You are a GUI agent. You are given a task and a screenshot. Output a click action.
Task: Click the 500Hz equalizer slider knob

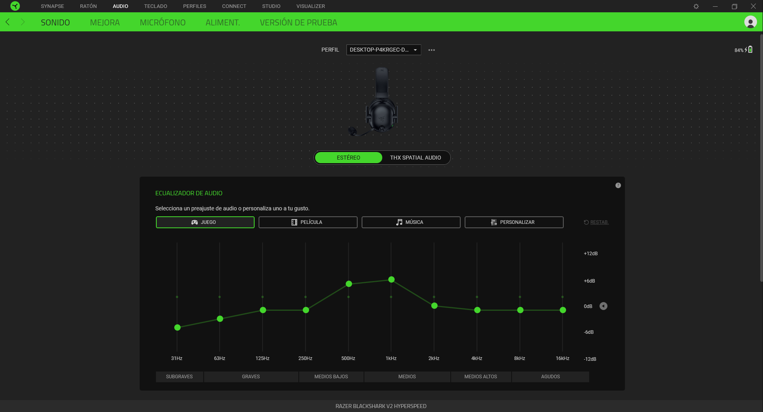tap(349, 284)
